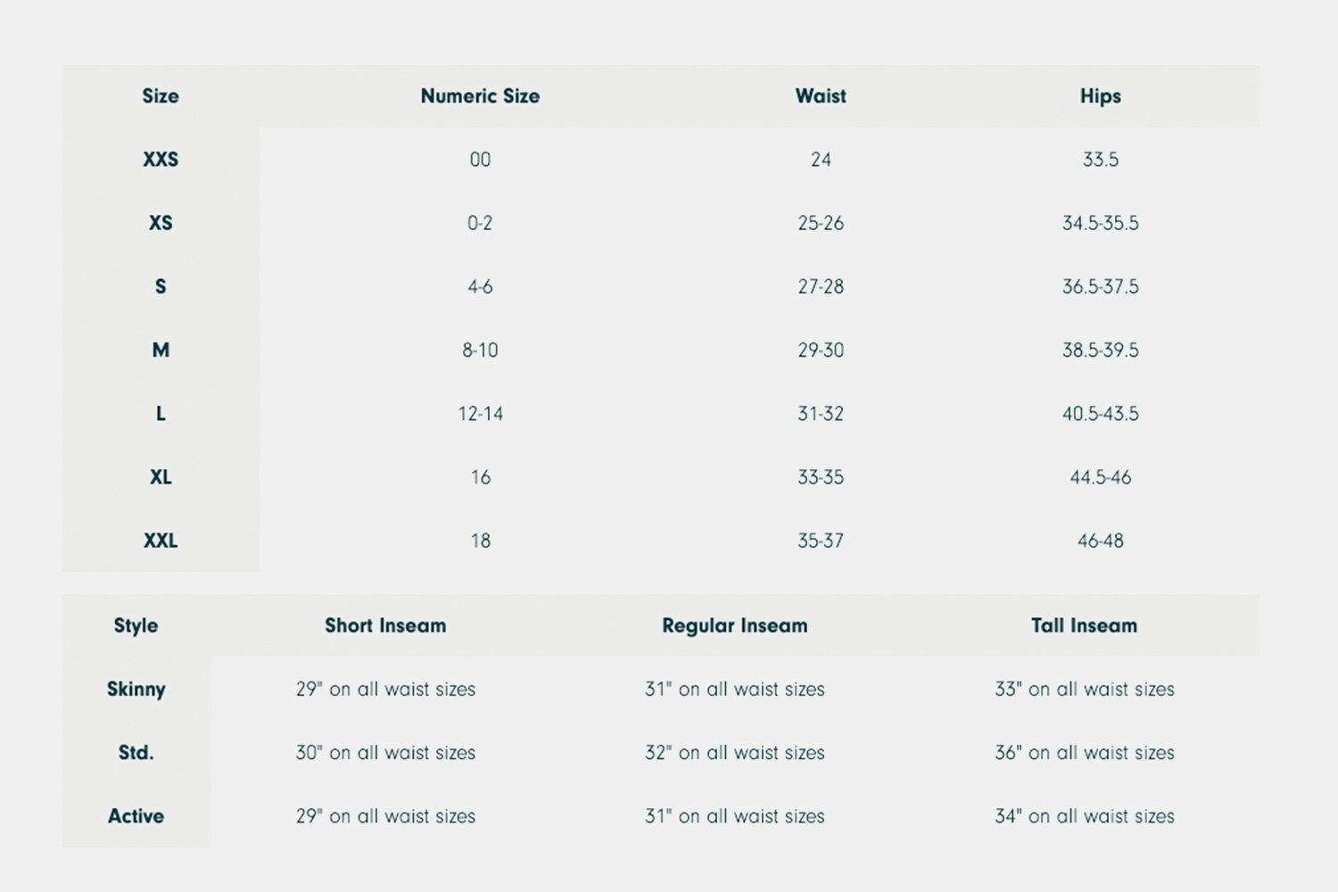Select the XXS size row label
This screenshot has width=1338, height=892.
pyautogui.click(x=161, y=160)
